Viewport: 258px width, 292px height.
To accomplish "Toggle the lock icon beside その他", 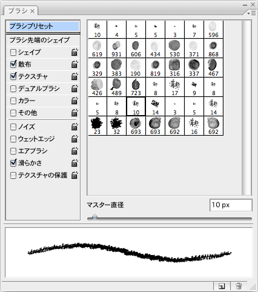I will (74, 113).
